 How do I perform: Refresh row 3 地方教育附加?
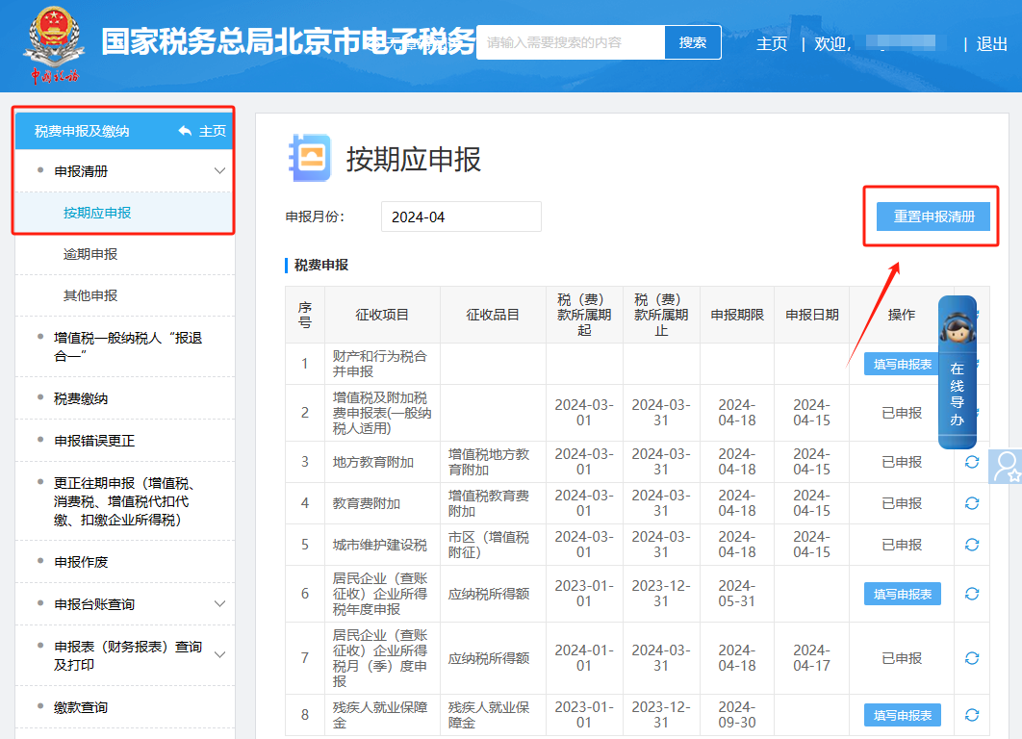[x=972, y=462]
